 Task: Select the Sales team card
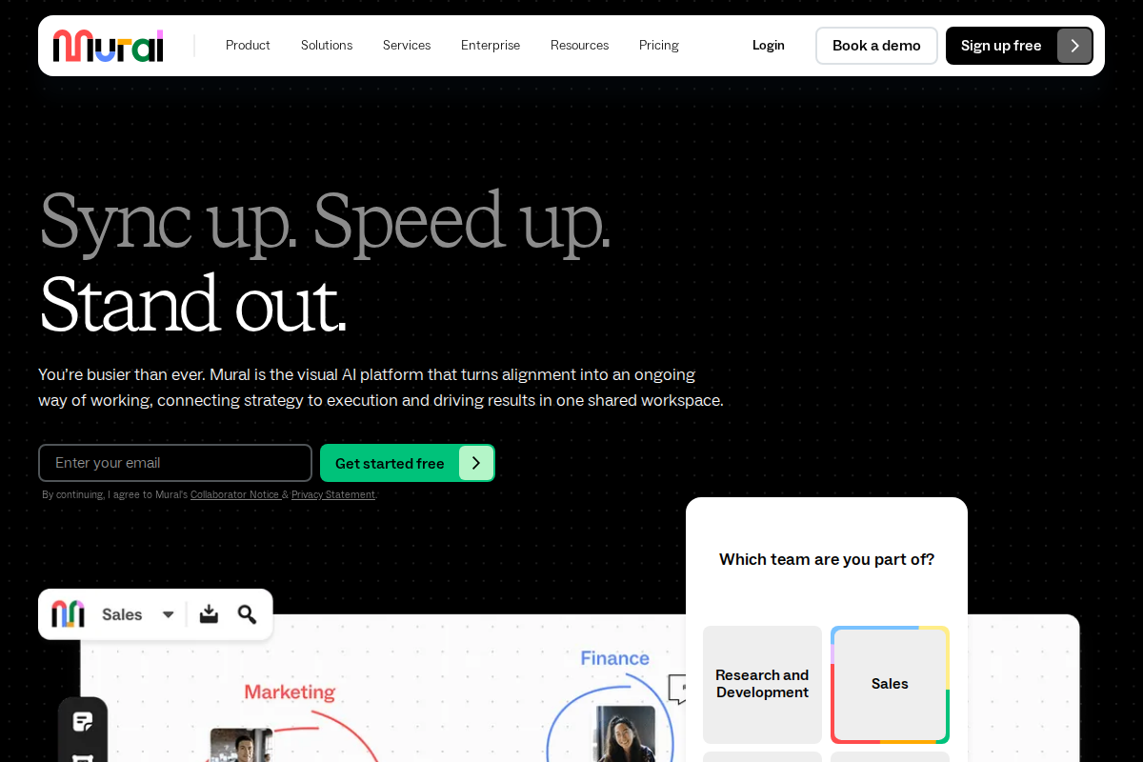coord(890,684)
